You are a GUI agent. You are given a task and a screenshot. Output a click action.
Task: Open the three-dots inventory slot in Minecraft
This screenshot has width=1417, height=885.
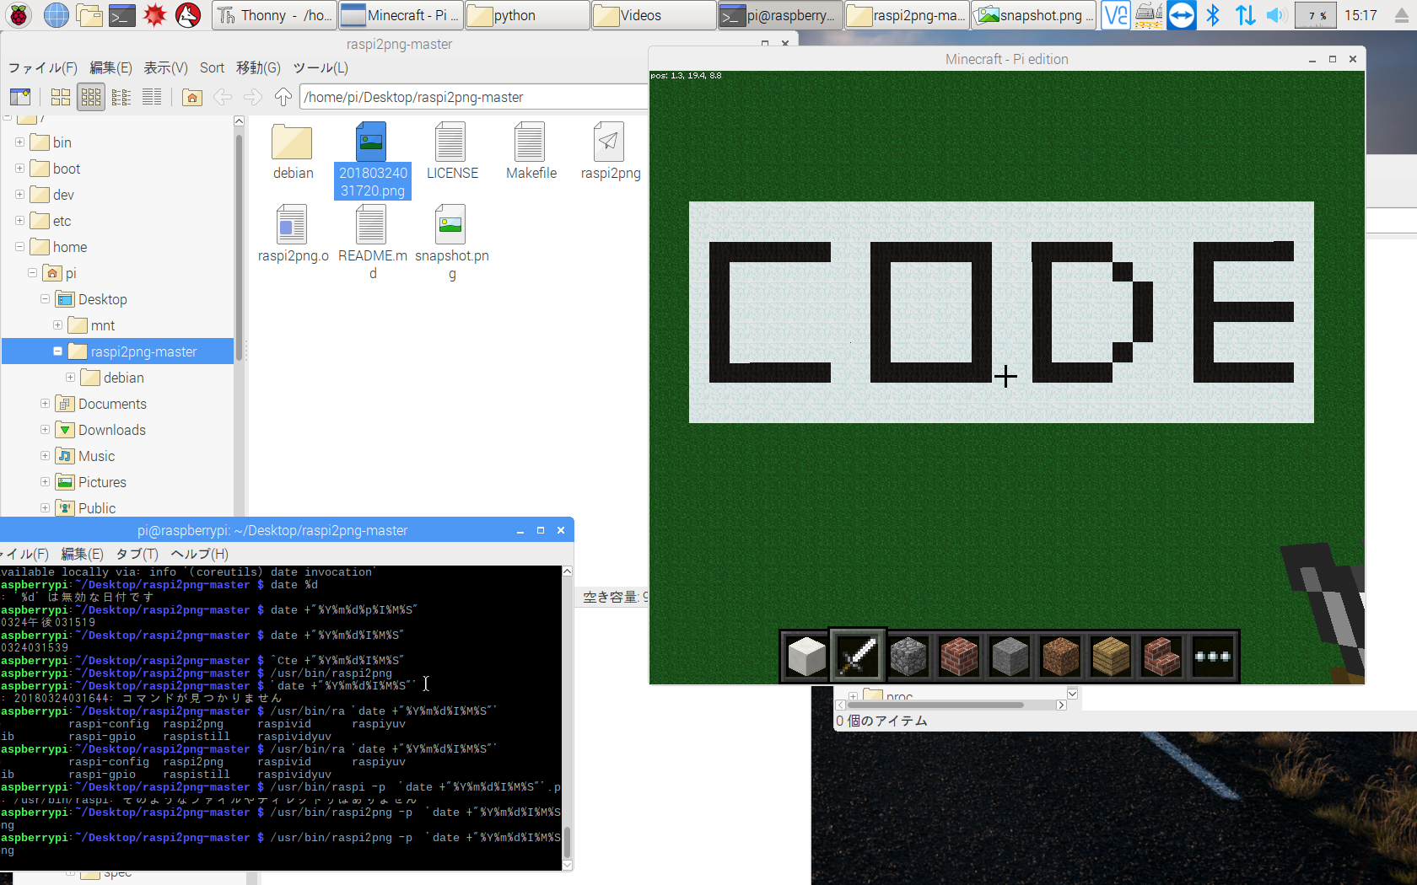click(x=1213, y=656)
